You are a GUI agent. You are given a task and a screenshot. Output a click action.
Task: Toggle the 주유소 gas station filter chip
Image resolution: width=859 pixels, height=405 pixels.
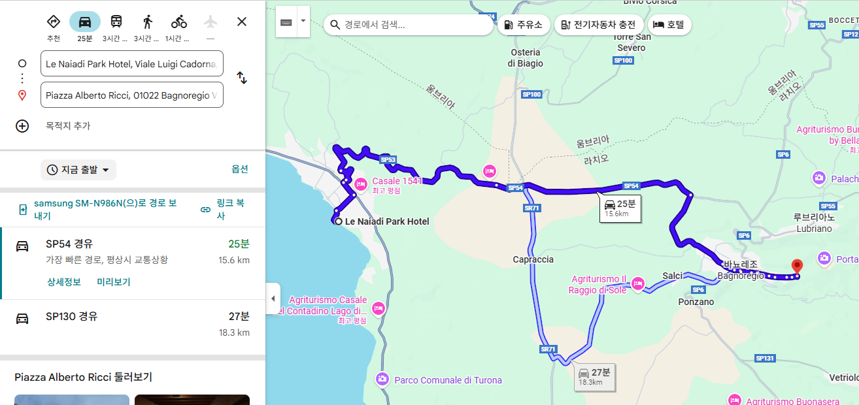point(524,25)
